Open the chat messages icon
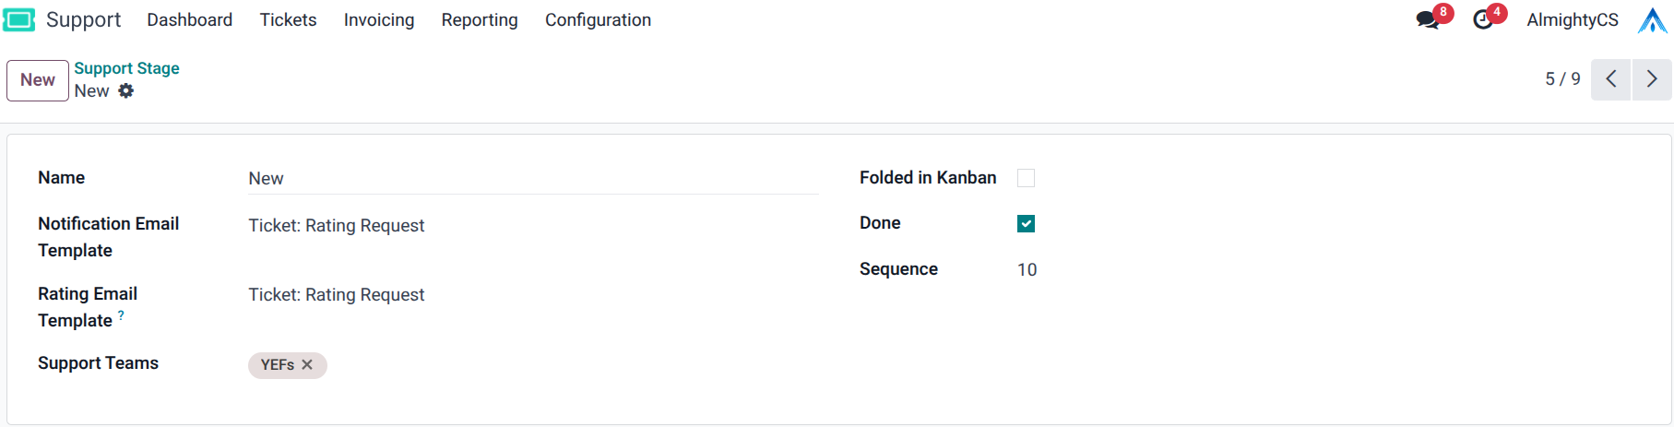Image resolution: width=1674 pixels, height=427 pixels. 1428,19
